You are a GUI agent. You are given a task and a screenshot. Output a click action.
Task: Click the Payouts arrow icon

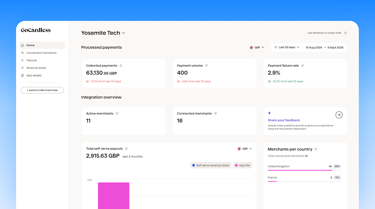point(22,60)
